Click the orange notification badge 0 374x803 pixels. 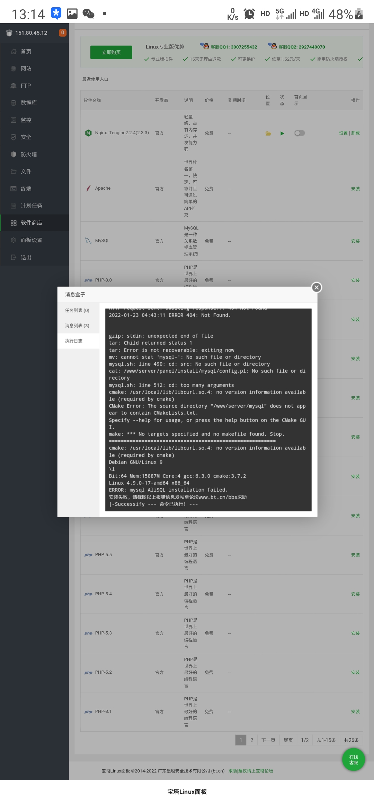(x=63, y=33)
